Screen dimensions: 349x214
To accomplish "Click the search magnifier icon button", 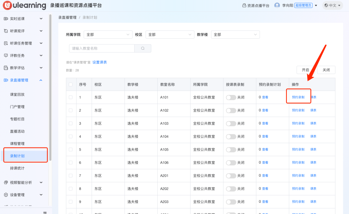I will coord(143,48).
